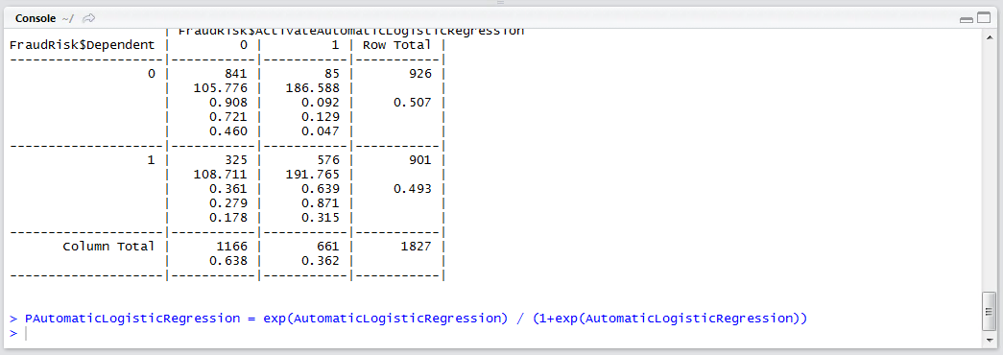Click the value 105.776
This screenshot has height=355, width=1003.
pyautogui.click(x=221, y=87)
